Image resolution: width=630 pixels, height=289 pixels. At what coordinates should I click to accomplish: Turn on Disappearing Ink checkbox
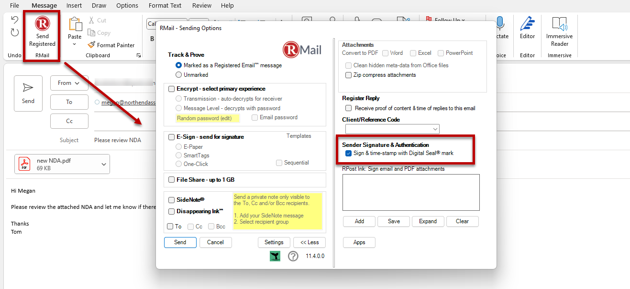pos(172,211)
